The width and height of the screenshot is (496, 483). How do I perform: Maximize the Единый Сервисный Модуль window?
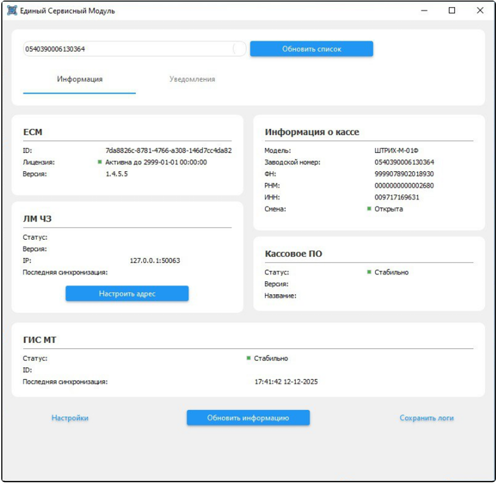pyautogui.click(x=452, y=11)
